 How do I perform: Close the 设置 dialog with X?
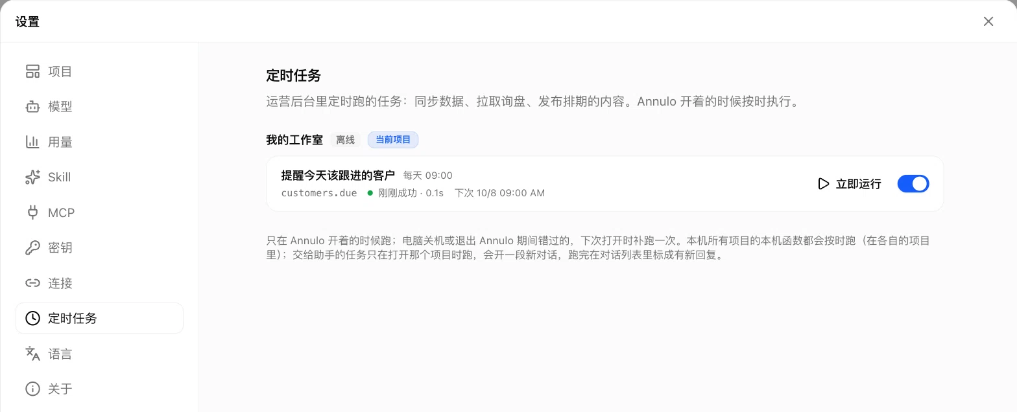[988, 21]
